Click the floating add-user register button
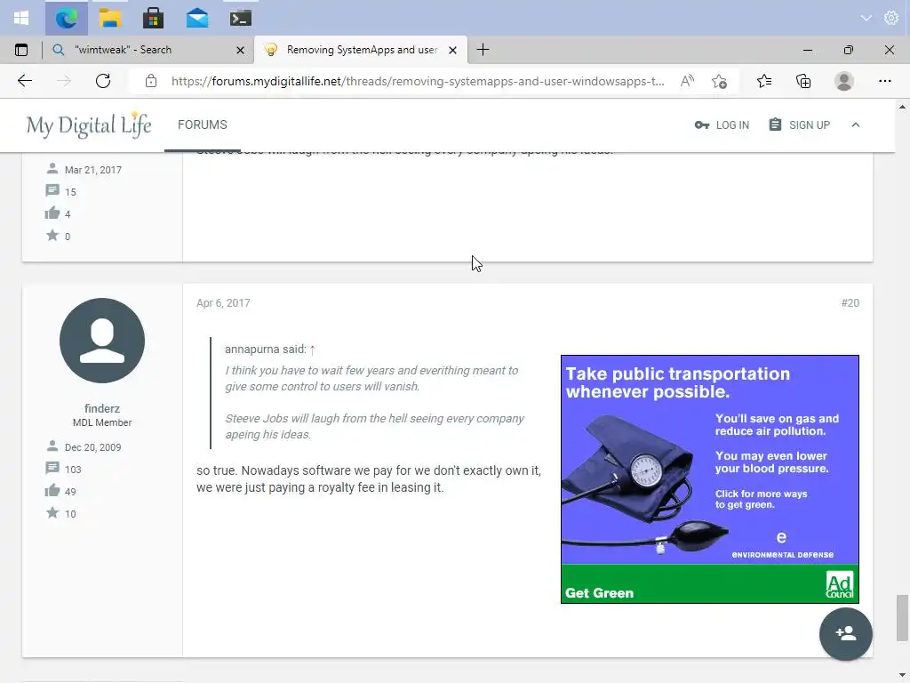This screenshot has width=910, height=683. 846,633
